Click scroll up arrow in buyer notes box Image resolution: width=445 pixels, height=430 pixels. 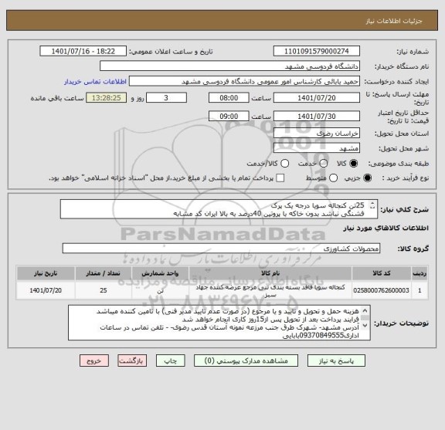[365, 311]
